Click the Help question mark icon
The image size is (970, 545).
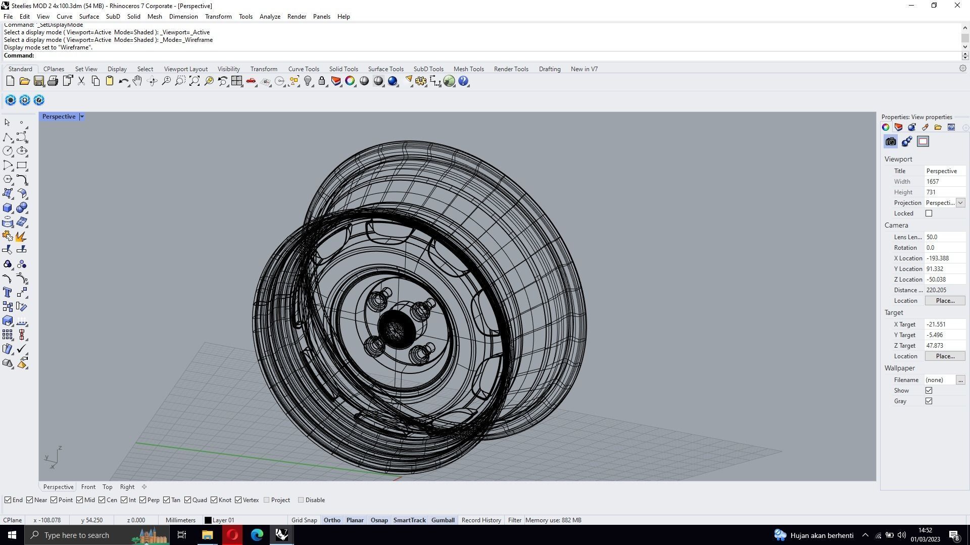(463, 81)
